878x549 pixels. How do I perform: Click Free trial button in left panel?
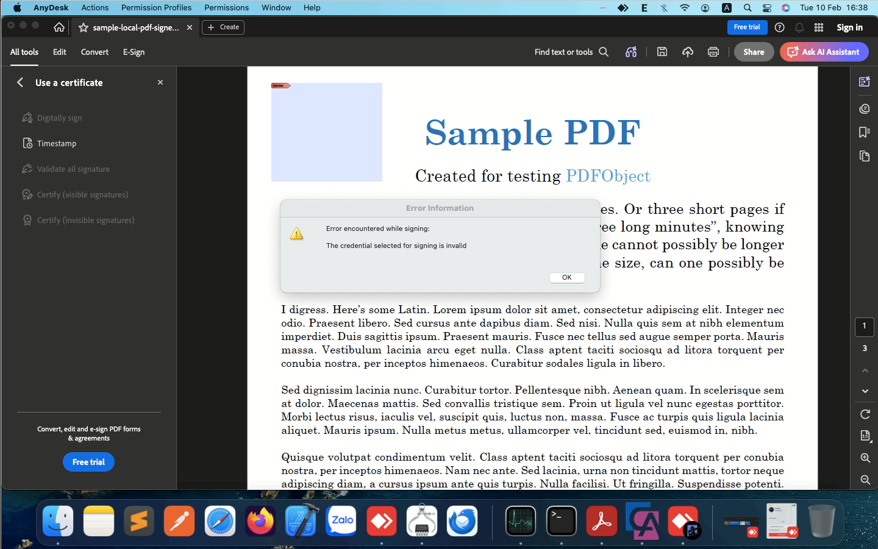click(x=88, y=462)
